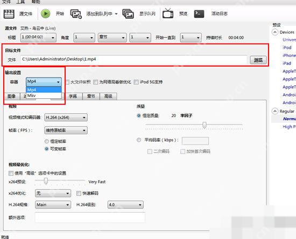Collapse the Devices preset group

click(x=275, y=32)
